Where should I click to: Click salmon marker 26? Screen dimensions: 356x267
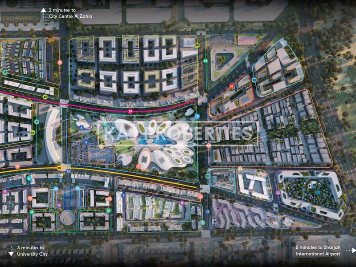(209, 146)
